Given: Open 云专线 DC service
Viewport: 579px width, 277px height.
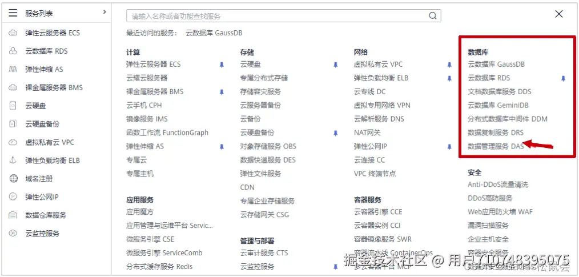Looking at the screenshot, I should [x=369, y=91].
